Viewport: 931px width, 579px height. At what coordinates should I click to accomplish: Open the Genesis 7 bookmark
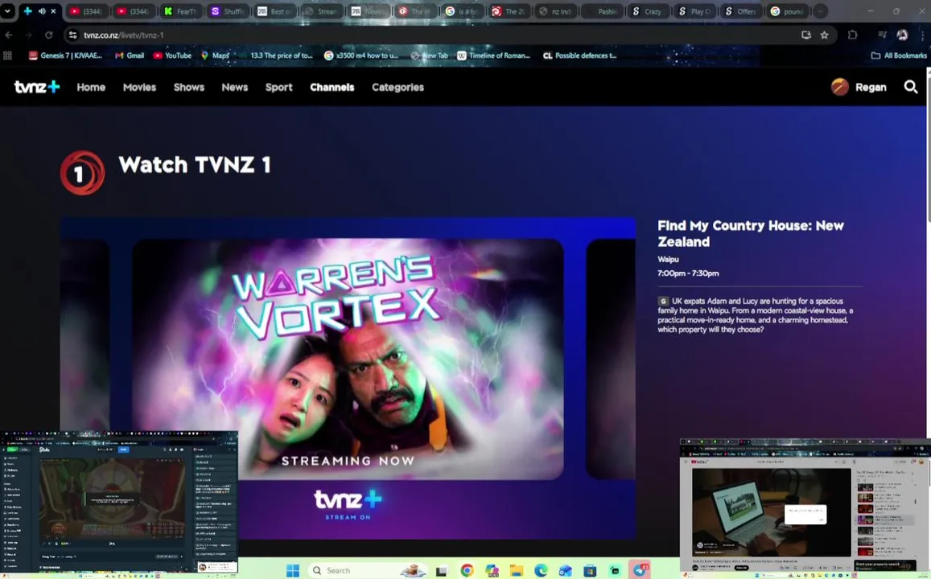[x=65, y=55]
